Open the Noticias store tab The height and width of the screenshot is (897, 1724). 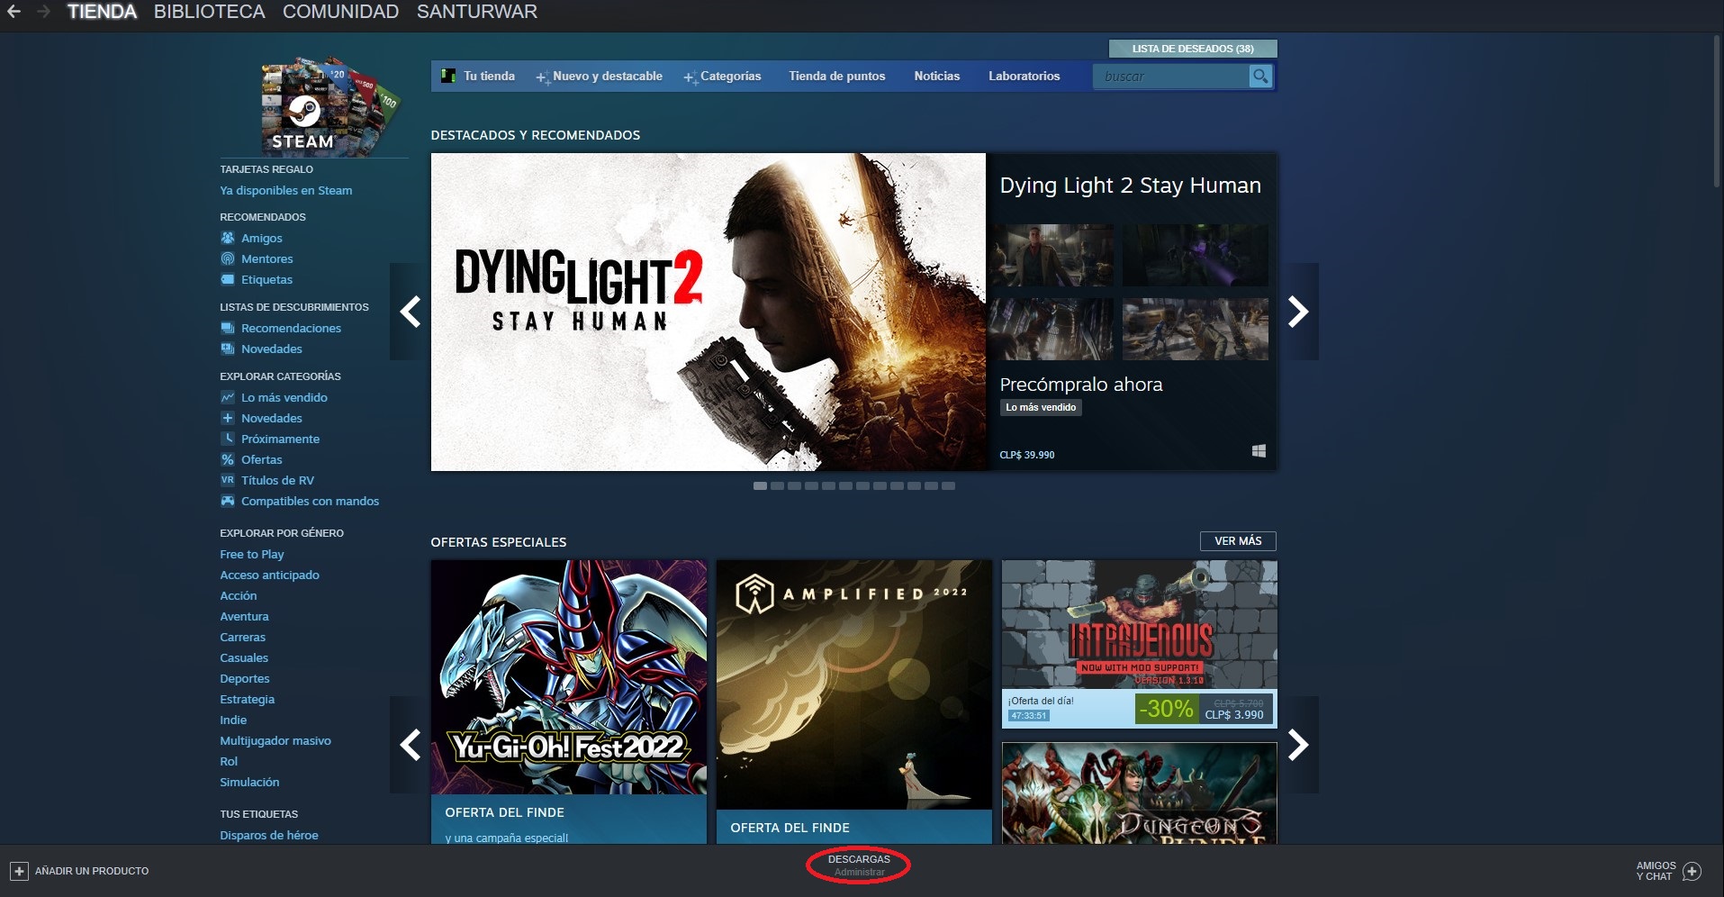[x=937, y=77]
